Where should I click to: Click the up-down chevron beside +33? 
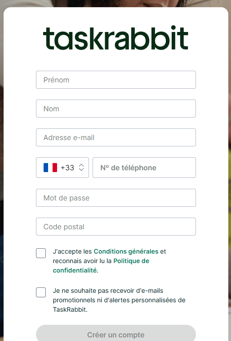(x=81, y=168)
